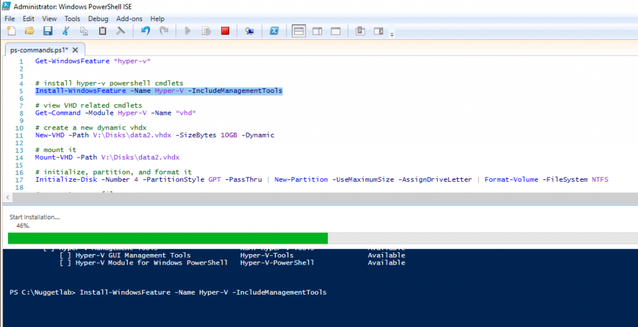Paste from clipboard toolbar icon
638x327 pixels.
pos(103,31)
